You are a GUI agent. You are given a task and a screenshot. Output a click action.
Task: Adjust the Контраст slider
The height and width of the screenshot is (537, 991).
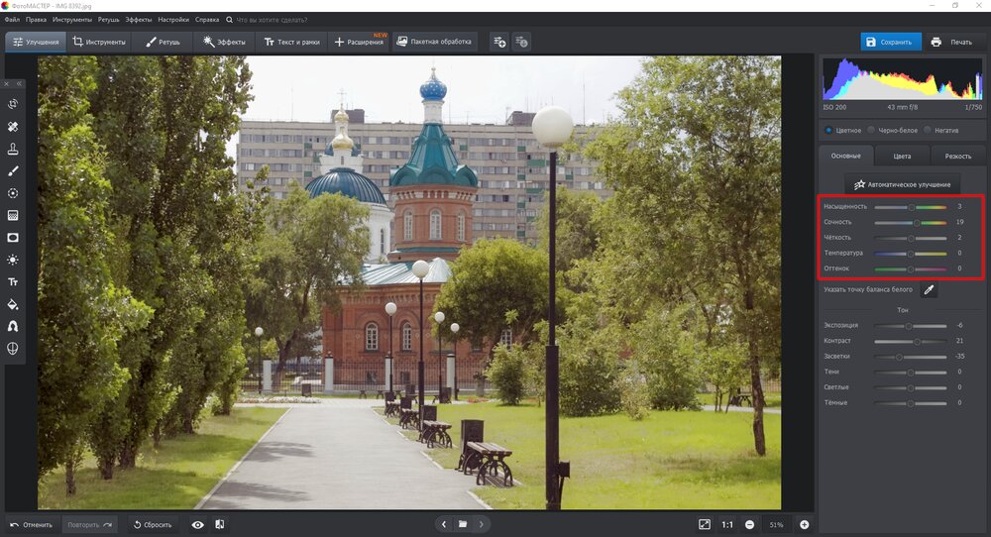tap(910, 341)
